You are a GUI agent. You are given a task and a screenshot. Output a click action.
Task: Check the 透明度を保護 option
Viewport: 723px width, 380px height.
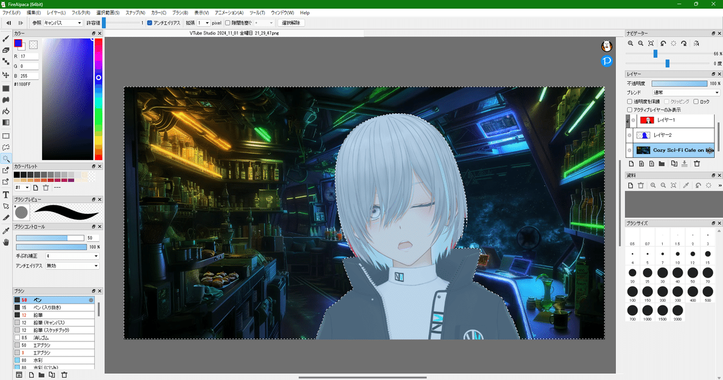(x=630, y=102)
